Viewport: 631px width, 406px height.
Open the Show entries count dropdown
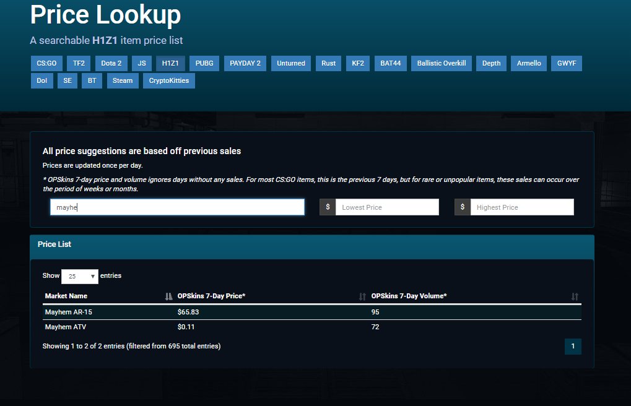coord(80,277)
